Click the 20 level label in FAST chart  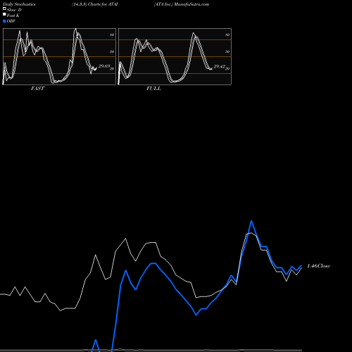(x=112, y=69)
